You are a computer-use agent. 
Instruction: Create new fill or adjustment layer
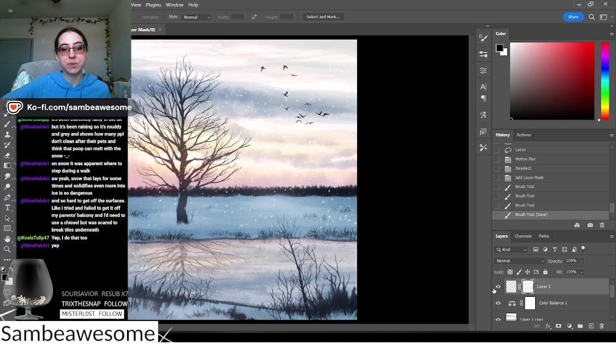tap(569, 326)
